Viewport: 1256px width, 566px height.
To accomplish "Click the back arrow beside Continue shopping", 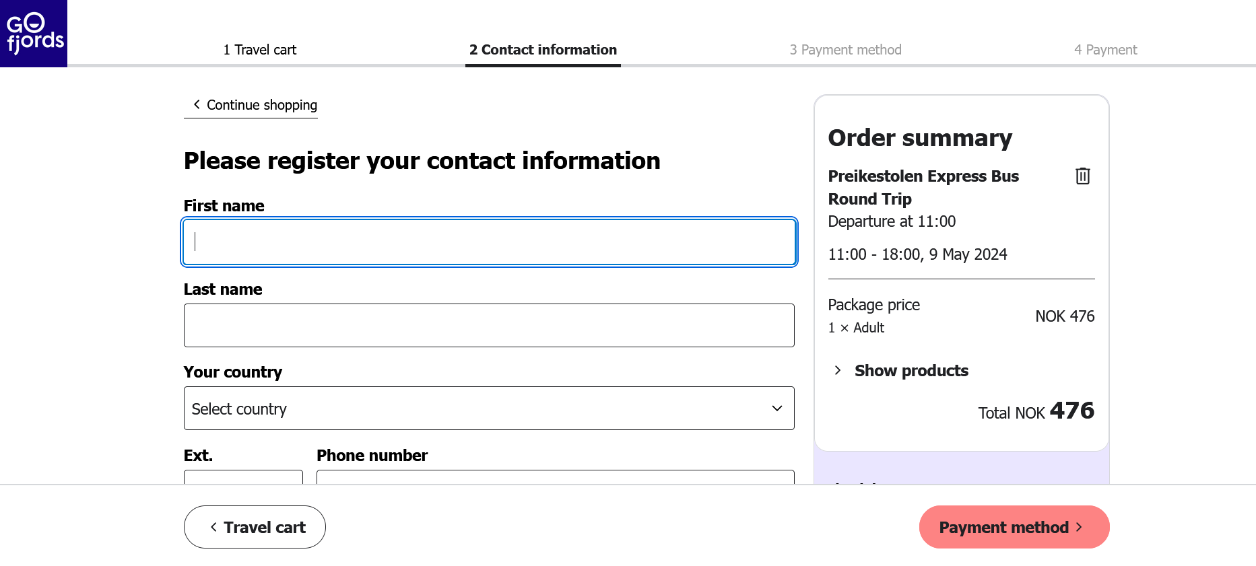I will 197,104.
